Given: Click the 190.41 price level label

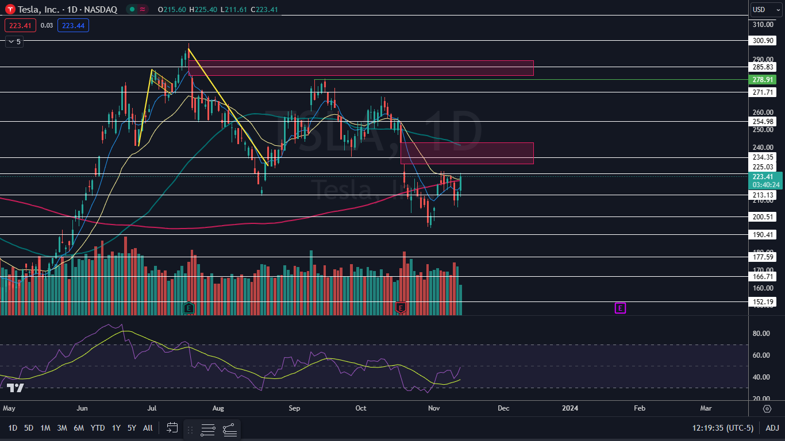Looking at the screenshot, I should coord(763,234).
